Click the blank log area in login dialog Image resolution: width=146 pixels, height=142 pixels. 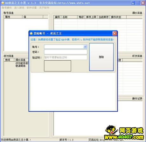(73, 91)
